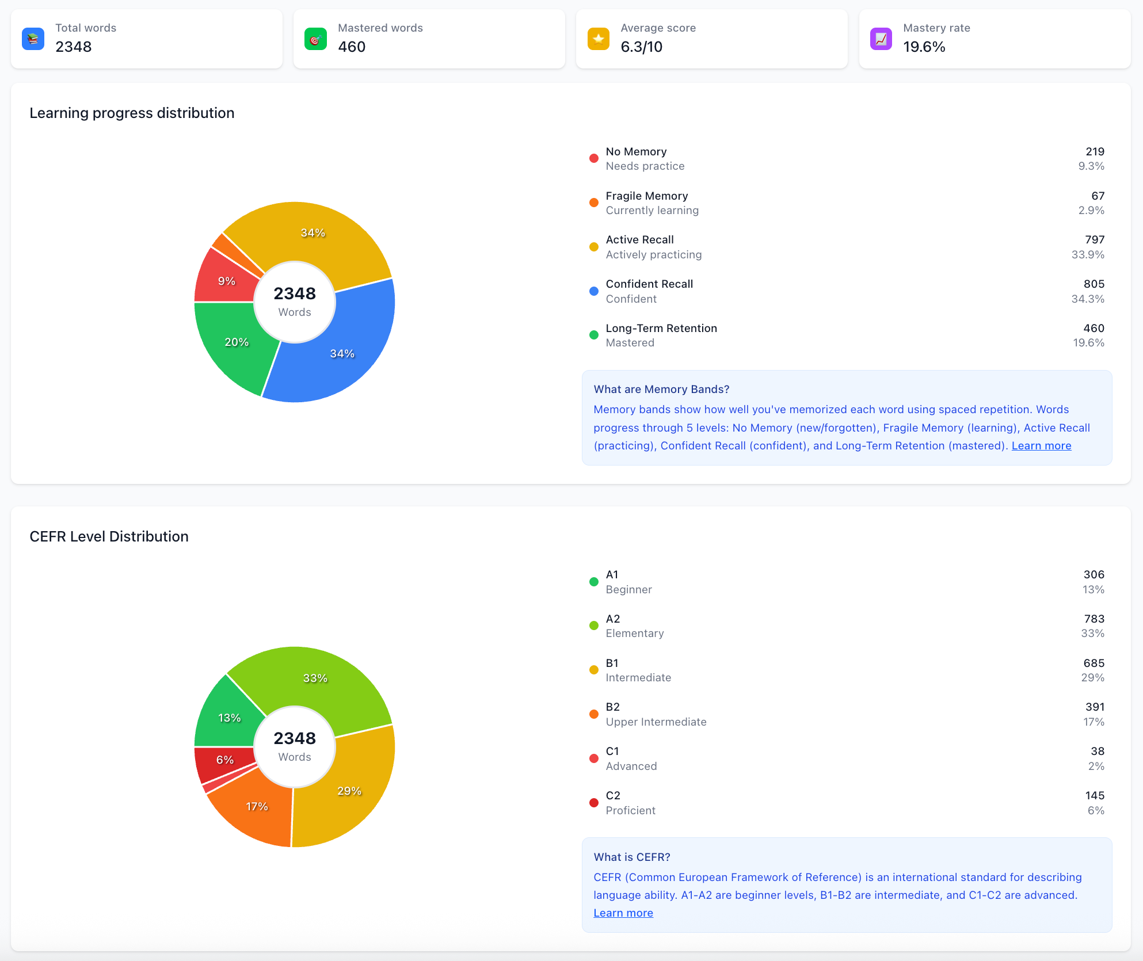Click the Mastered words target icon
Screen dimensions: 1143x961
(315, 39)
